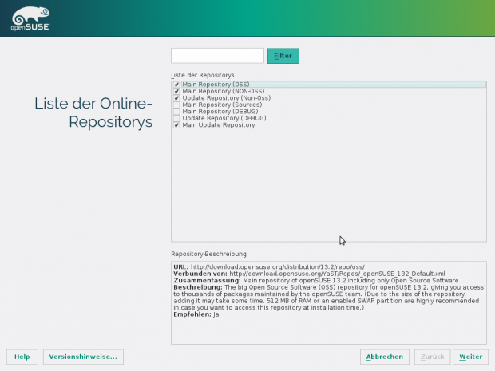Toggle the Main Repository (OSS) checkbox
This screenshot has width=495, height=371.
tap(176, 84)
